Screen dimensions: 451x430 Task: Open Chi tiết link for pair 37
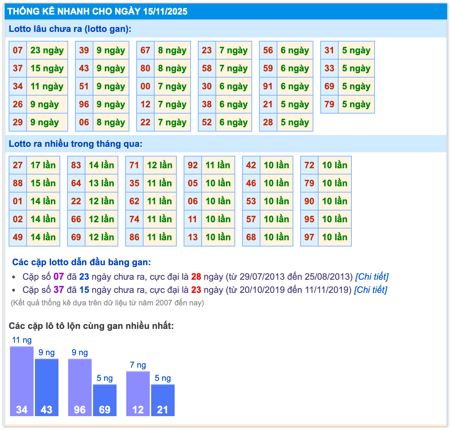370,290
